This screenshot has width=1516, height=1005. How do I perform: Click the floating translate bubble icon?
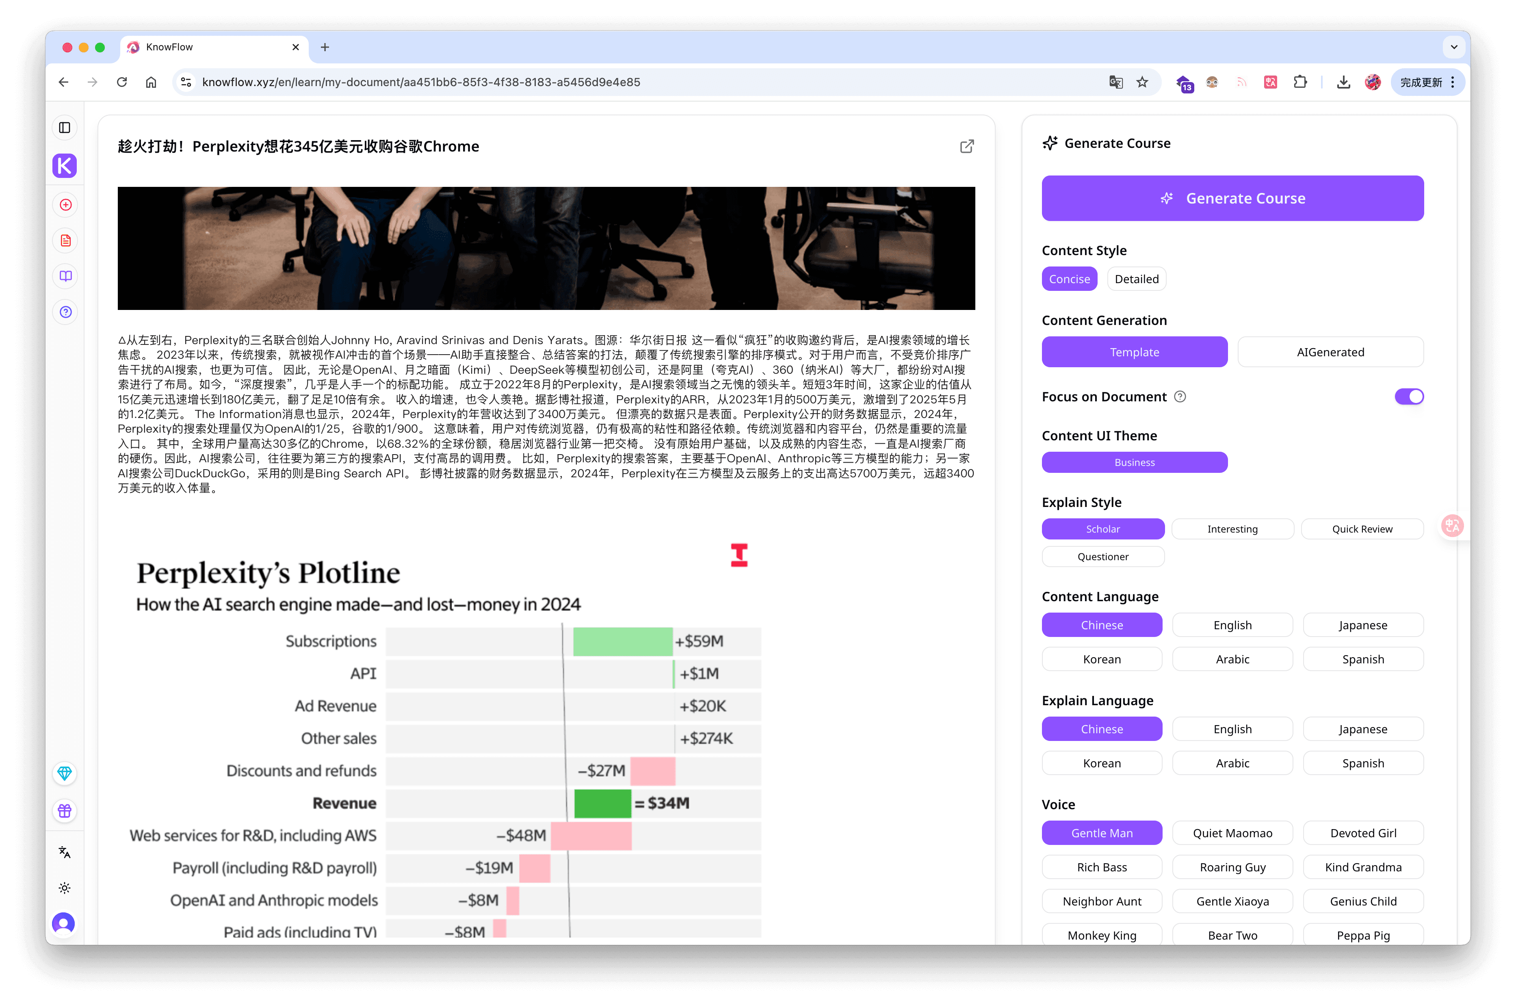tap(1452, 526)
